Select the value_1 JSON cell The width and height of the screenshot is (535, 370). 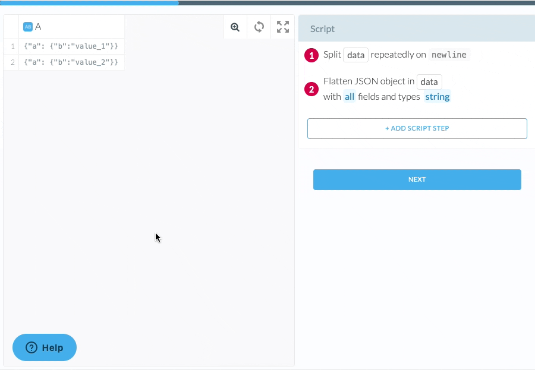tap(71, 46)
